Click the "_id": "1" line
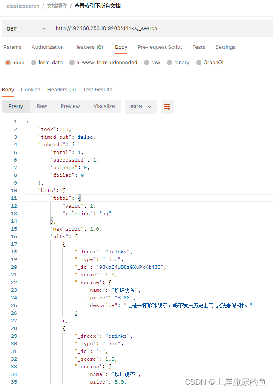Viewport: 273px width, 390px height. [92, 351]
